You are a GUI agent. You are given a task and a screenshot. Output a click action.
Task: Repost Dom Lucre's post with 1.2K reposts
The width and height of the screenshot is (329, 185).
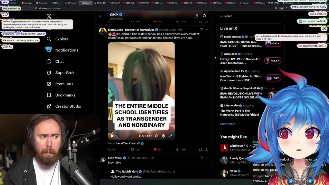(135, 149)
